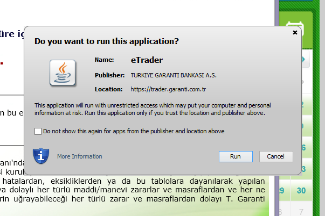Open the More Information link
Viewport: 325px width, 216px height.
(x=80, y=156)
